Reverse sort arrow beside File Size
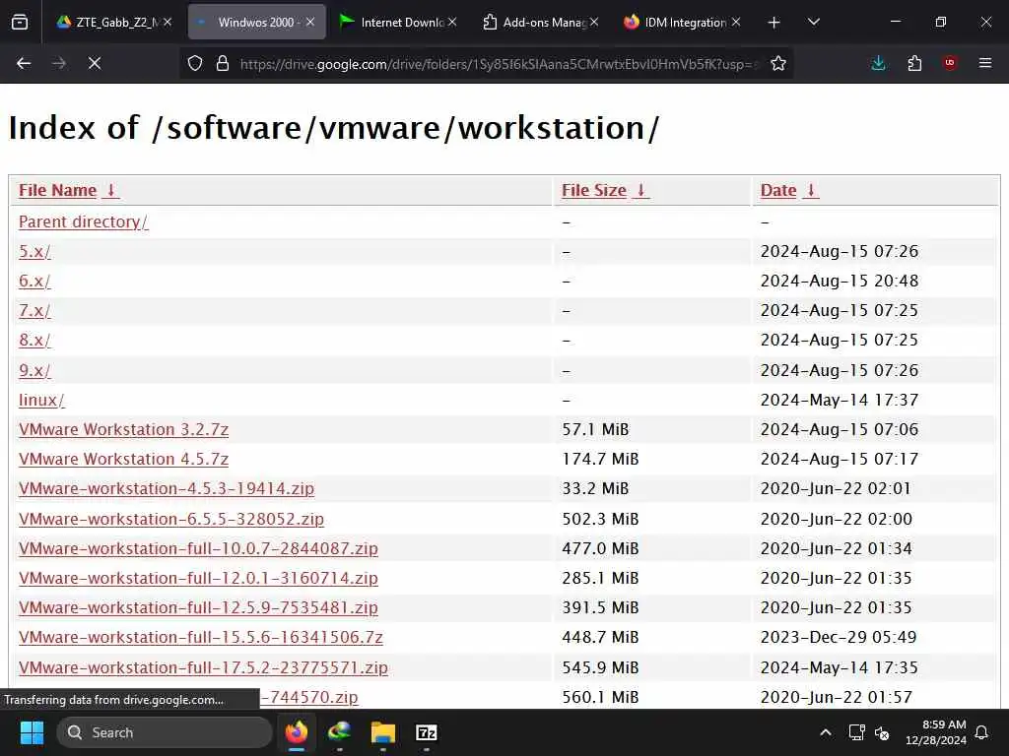 [640, 190]
